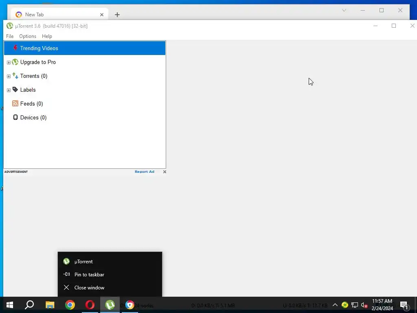Image resolution: width=417 pixels, height=313 pixels.
Task: Click the µTorrent logo in title bar
Action: 10,26
